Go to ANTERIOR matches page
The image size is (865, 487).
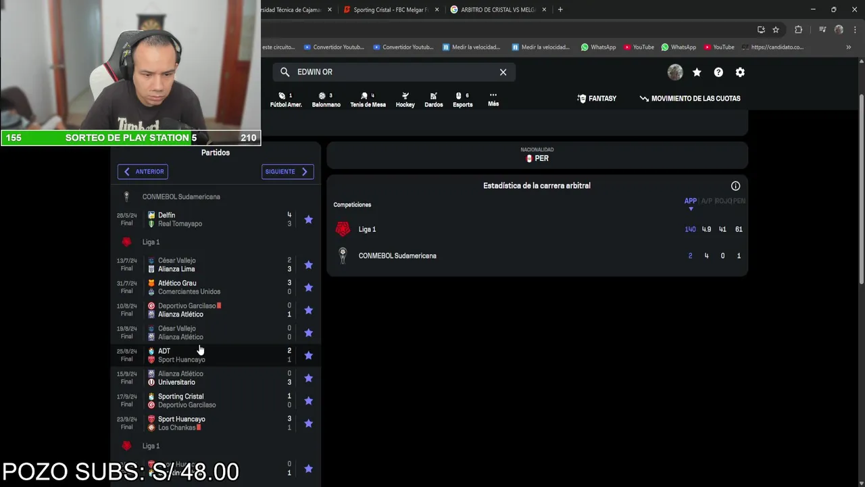(x=143, y=172)
